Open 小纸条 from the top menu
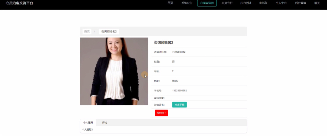Image resolution: width=327 pixels, height=136 pixels. click(x=263, y=3)
